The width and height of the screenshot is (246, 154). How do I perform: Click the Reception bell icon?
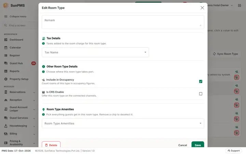(6, 100)
